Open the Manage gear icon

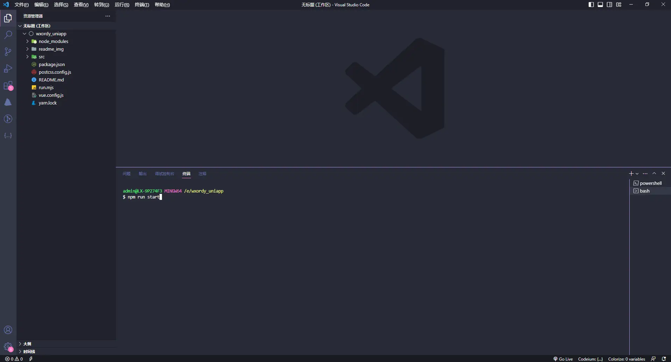tap(8, 347)
